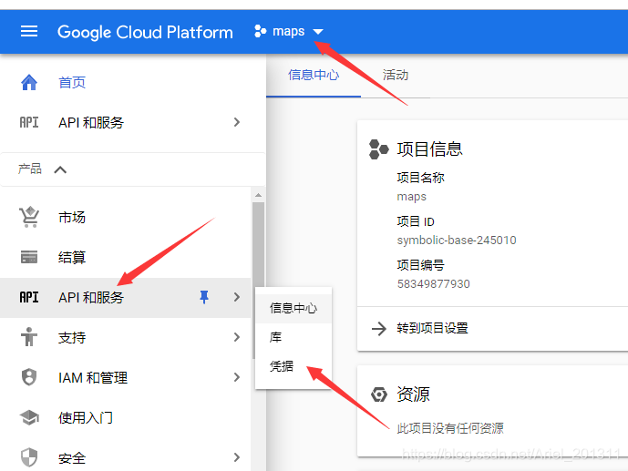628x471 pixels.
Task: Open 安全 in the sidebar
Action: tap(72, 458)
